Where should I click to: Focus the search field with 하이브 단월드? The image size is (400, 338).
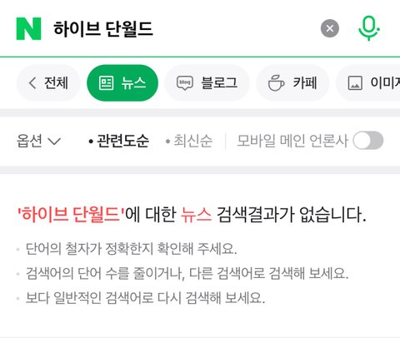point(181,28)
